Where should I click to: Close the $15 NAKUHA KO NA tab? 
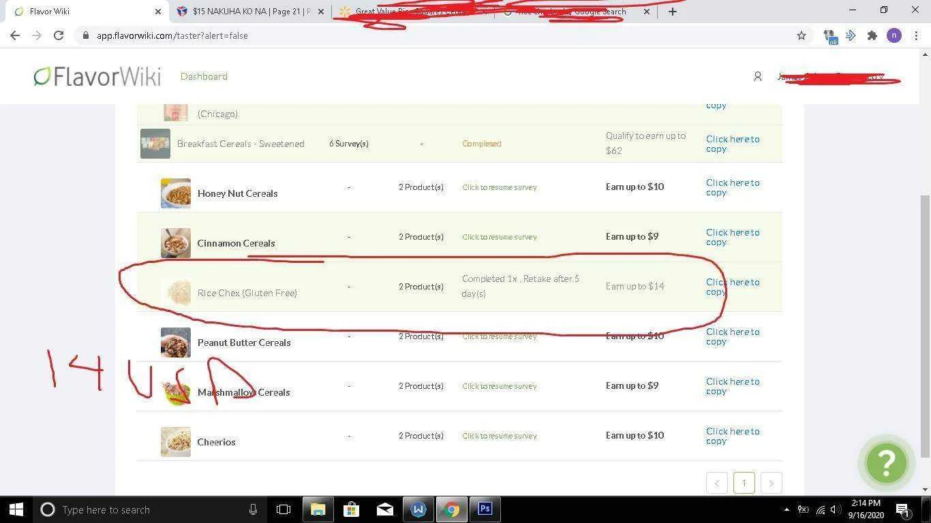click(321, 12)
